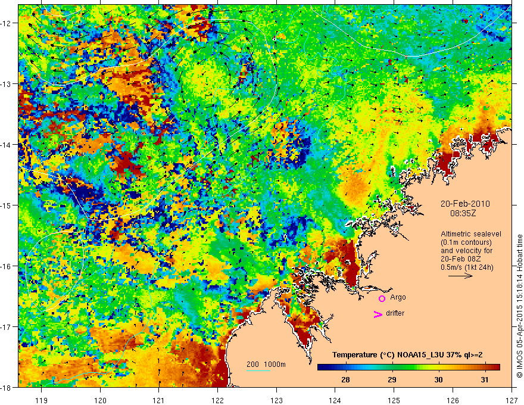Click the 0.5m/s velocity reference arrow
This screenshot has width=524, height=405.
point(460,276)
